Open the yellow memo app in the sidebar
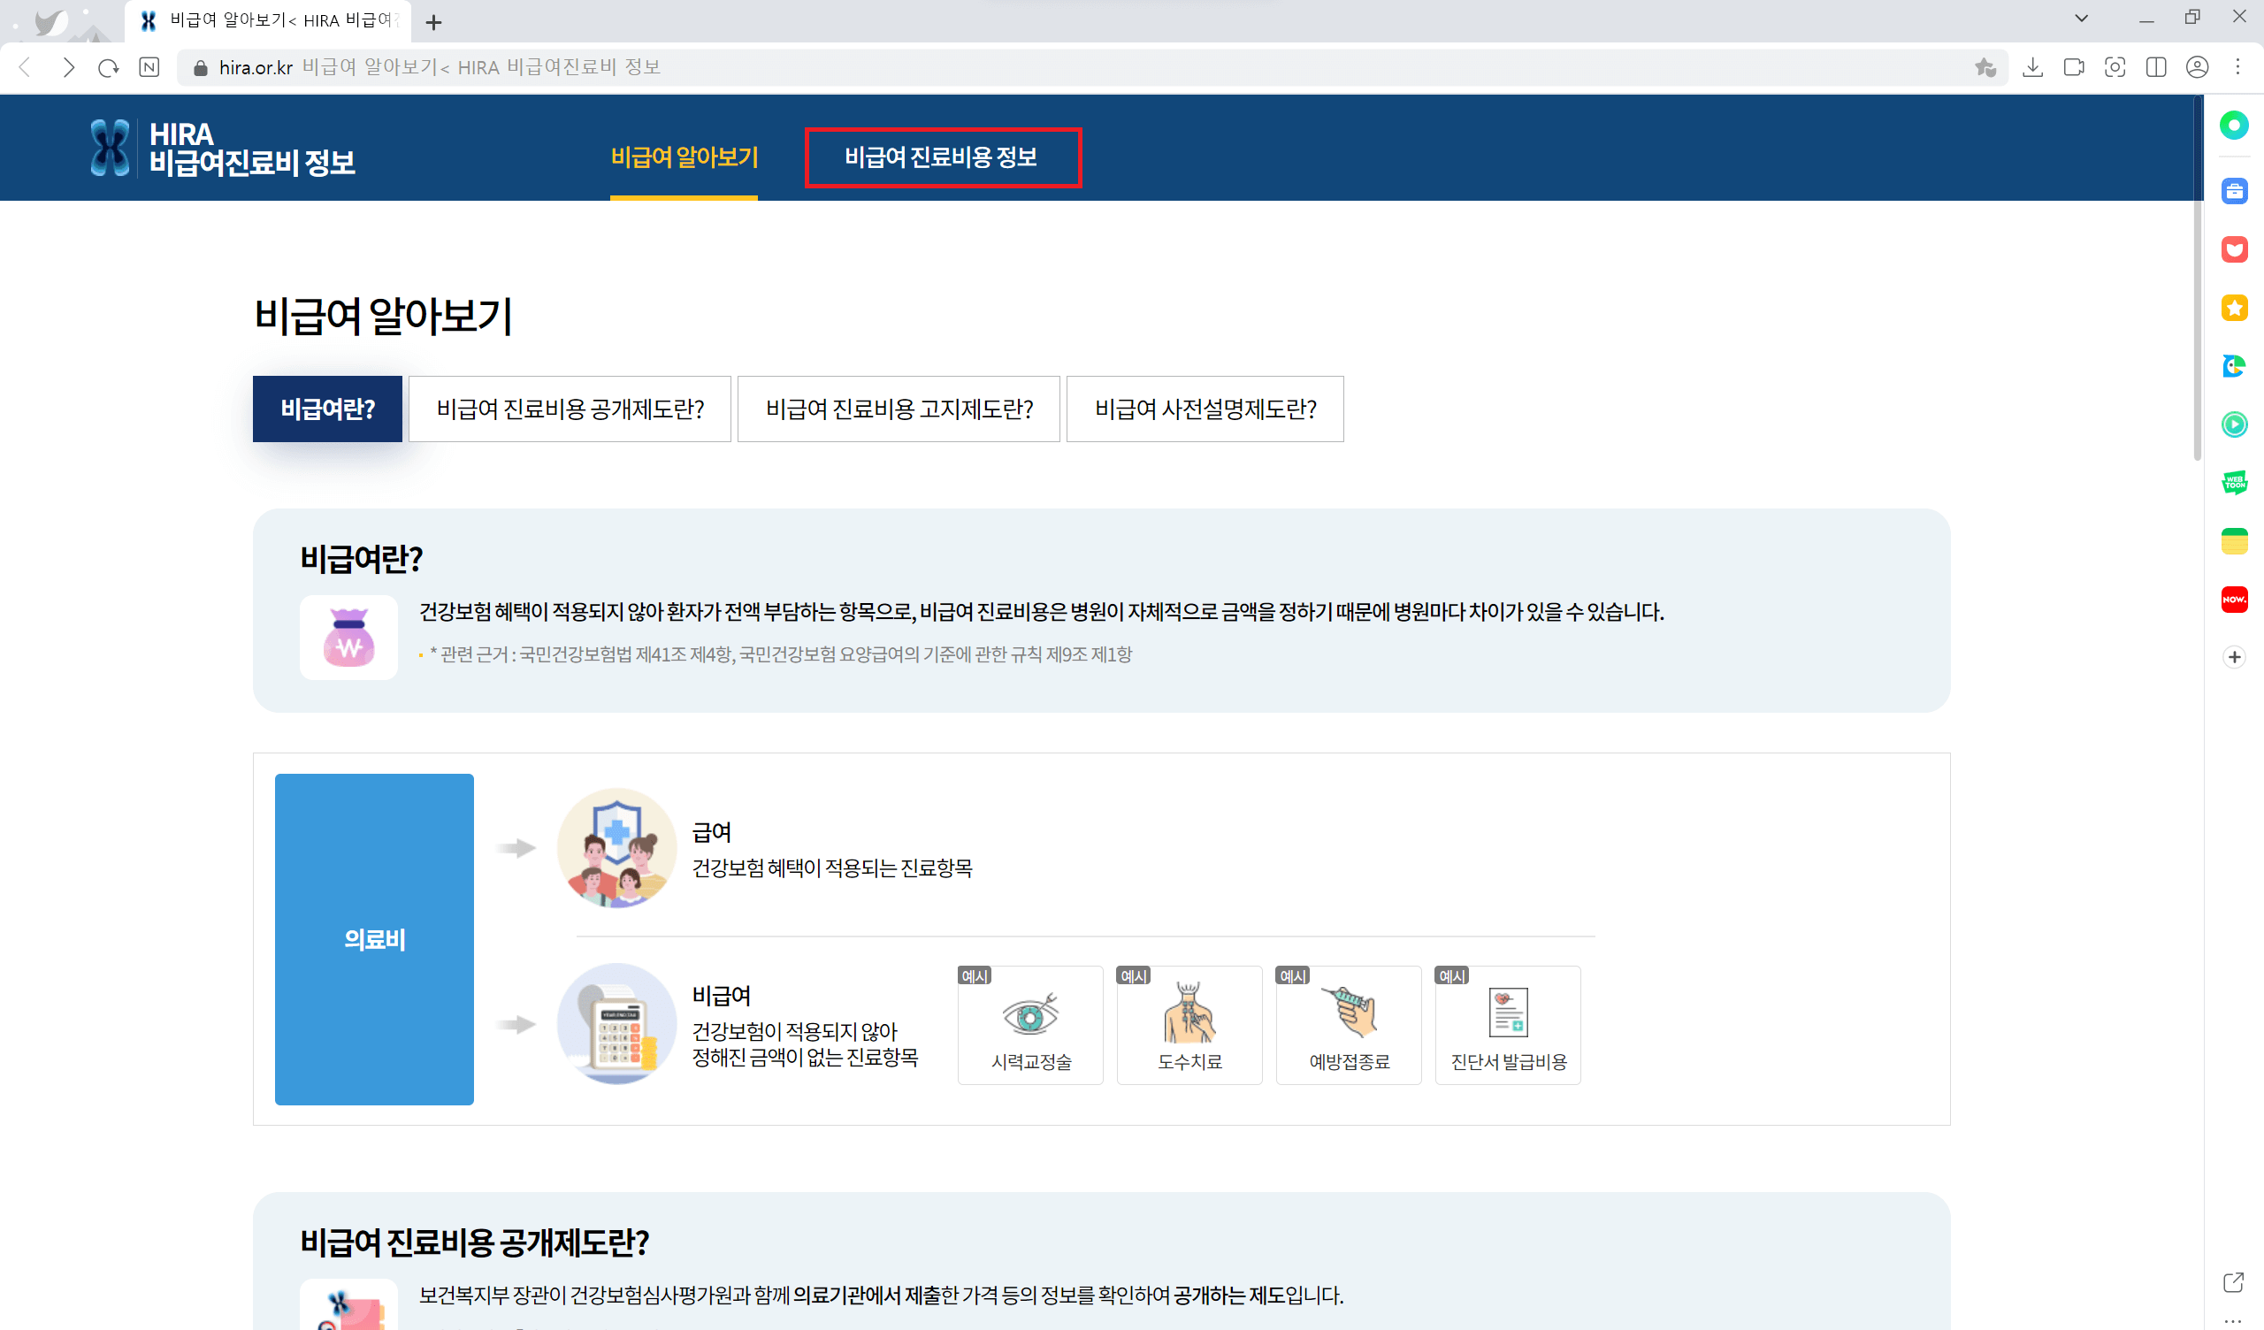 tap(2234, 541)
